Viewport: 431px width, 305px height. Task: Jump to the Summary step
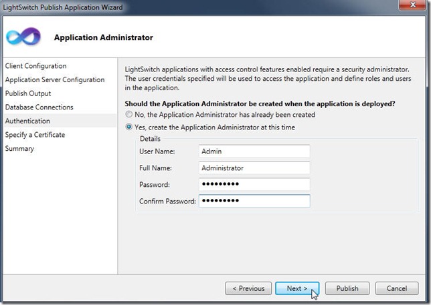tap(19, 148)
